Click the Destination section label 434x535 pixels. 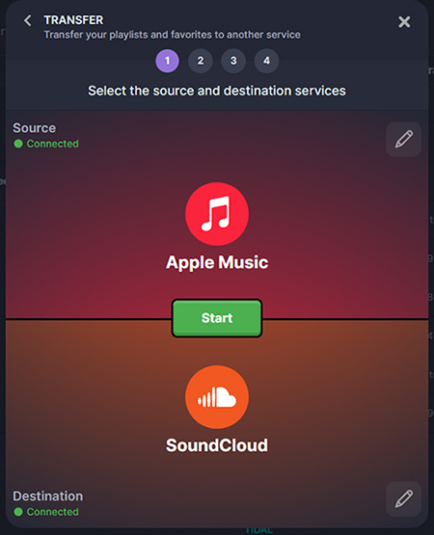point(48,496)
